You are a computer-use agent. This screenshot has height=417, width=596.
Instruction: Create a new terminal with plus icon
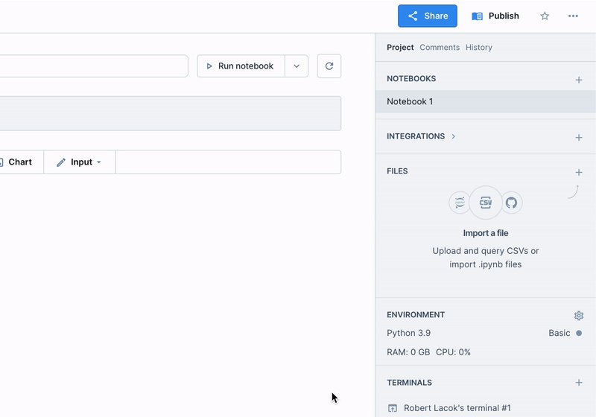pyautogui.click(x=579, y=383)
